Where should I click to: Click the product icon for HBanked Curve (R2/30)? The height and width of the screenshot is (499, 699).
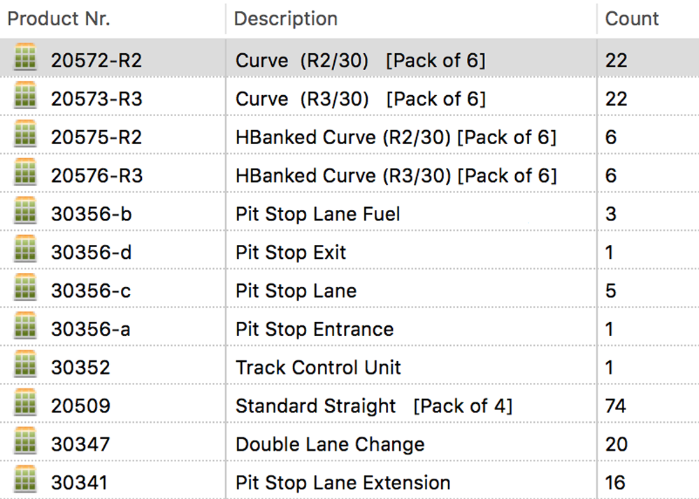pos(24,137)
